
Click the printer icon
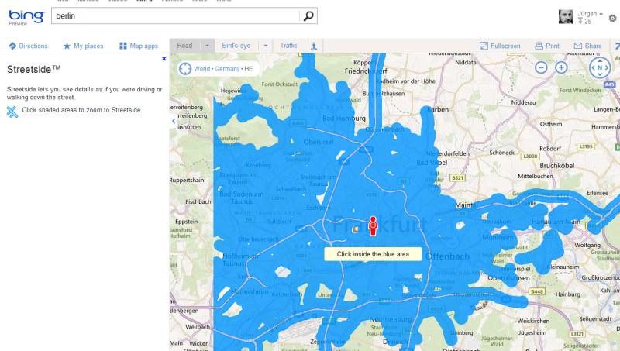coord(539,46)
